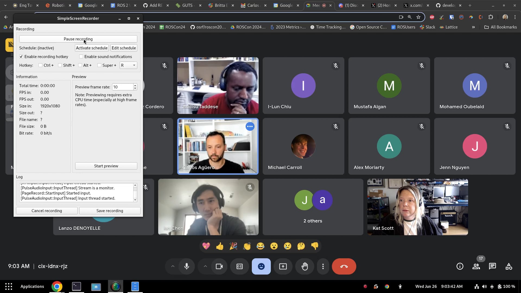Send the surprised face reaction
The height and width of the screenshot is (293, 521).
274,246
